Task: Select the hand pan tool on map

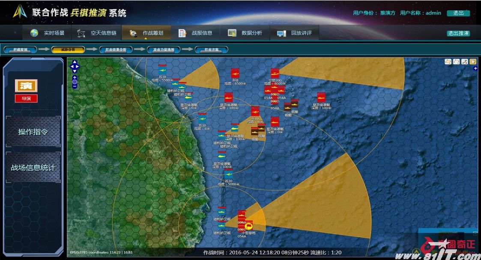Action: 473,62
